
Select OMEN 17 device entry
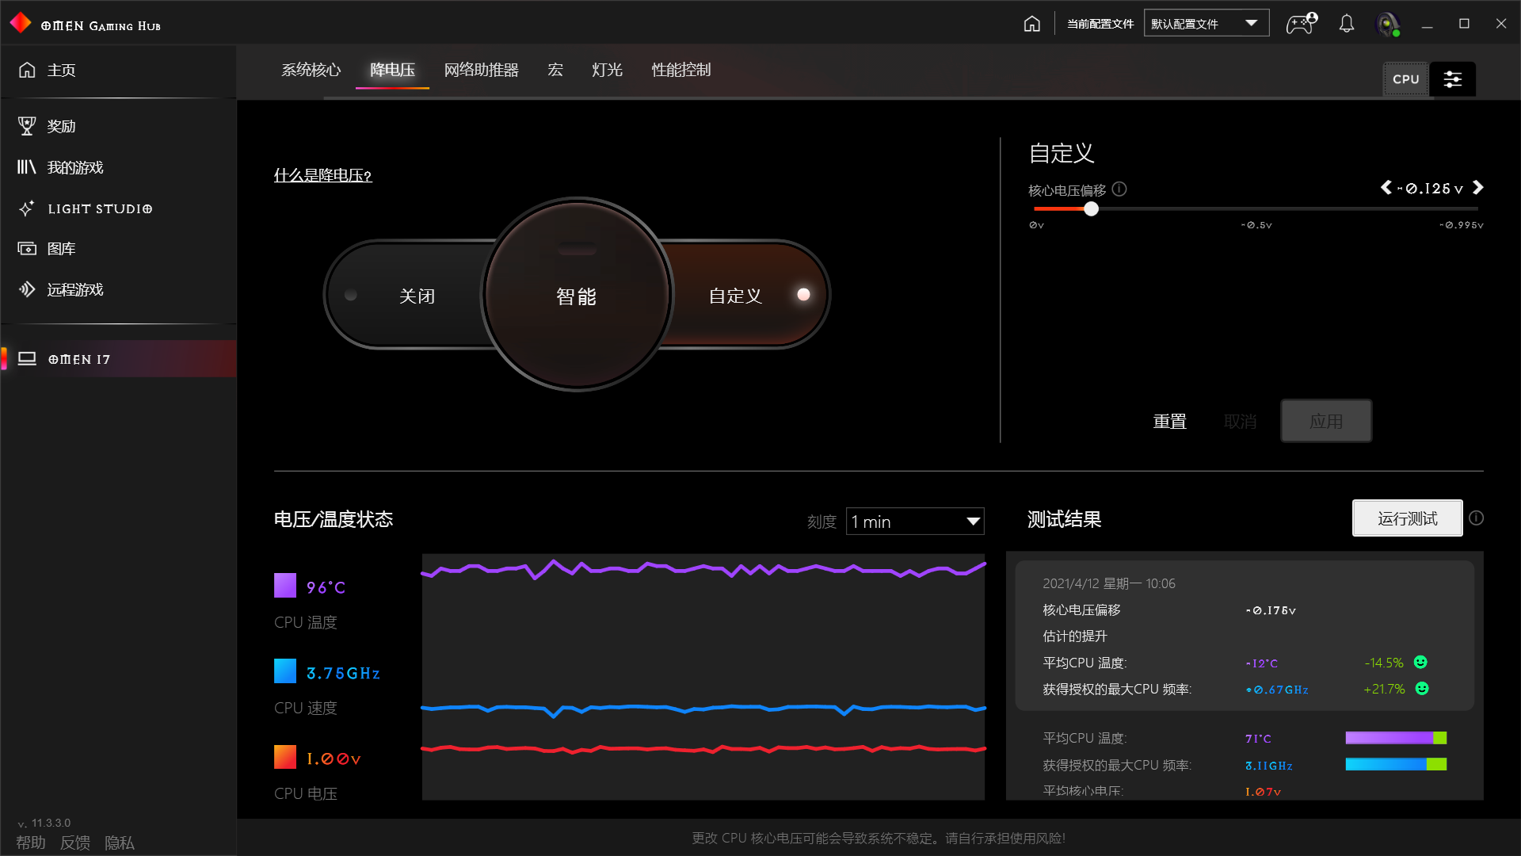click(118, 359)
